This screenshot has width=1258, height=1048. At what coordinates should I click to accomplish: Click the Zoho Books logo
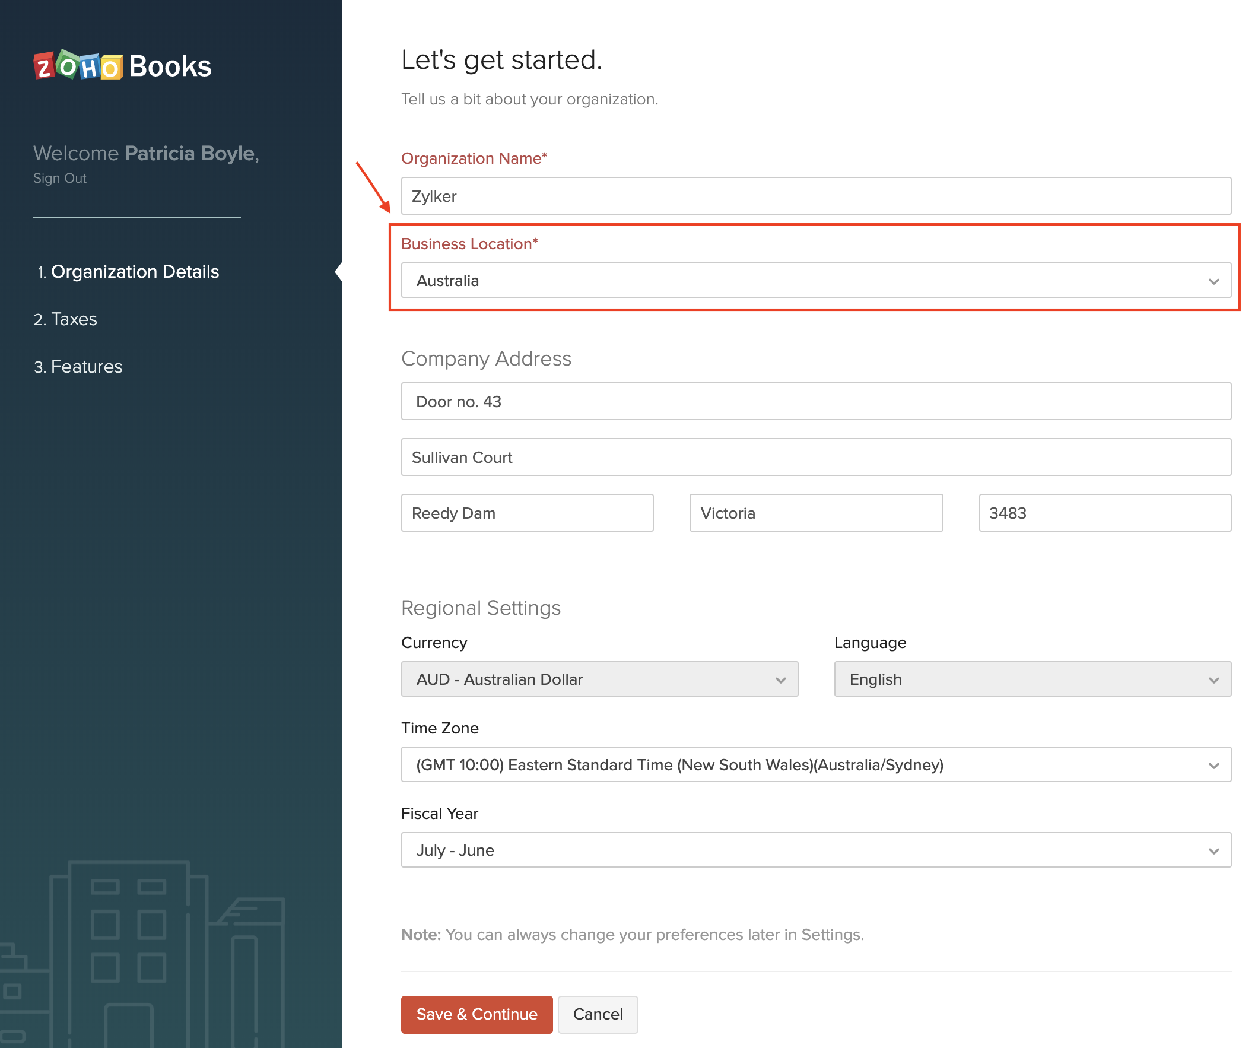(122, 66)
